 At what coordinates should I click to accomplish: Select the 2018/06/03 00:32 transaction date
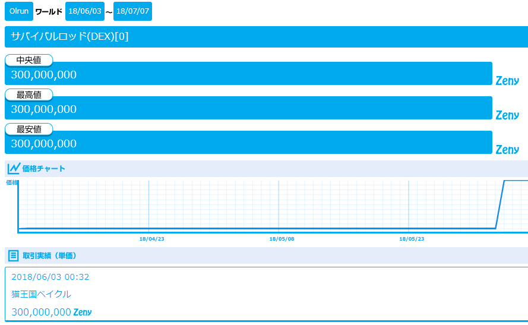[x=50, y=277]
